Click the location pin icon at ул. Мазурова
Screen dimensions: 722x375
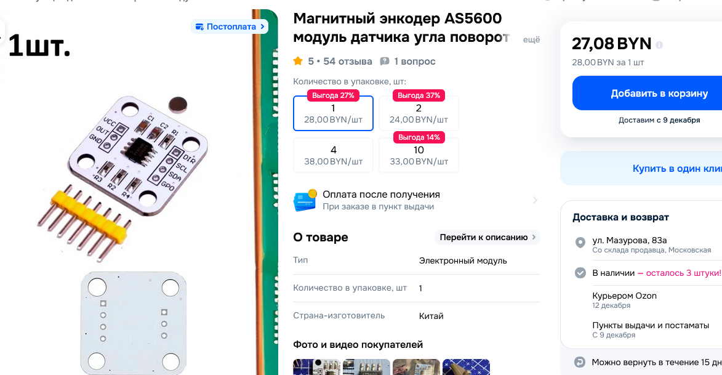[580, 243]
